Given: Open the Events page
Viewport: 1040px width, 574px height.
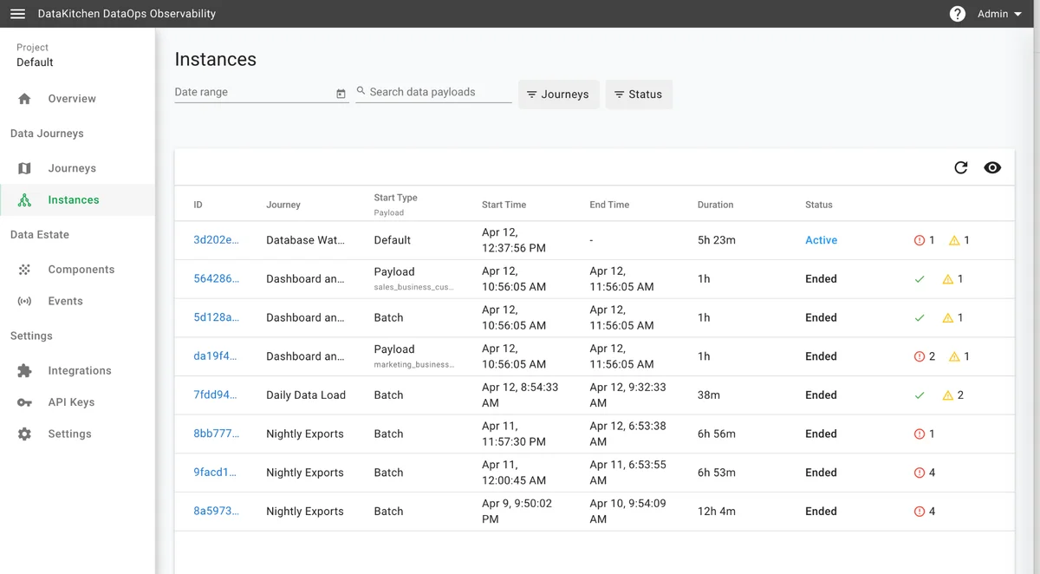Looking at the screenshot, I should tap(65, 300).
